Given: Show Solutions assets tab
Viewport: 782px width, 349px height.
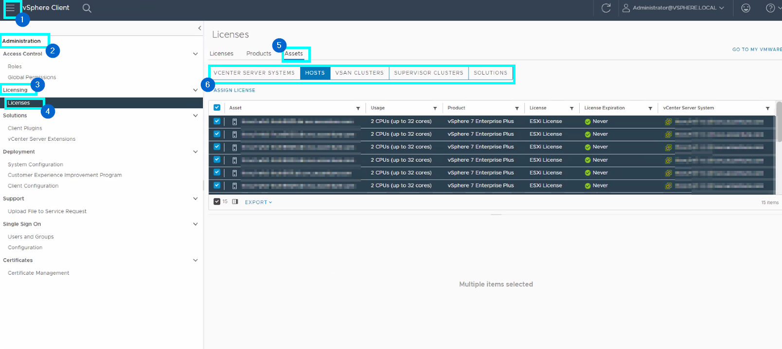Looking at the screenshot, I should click(490, 73).
